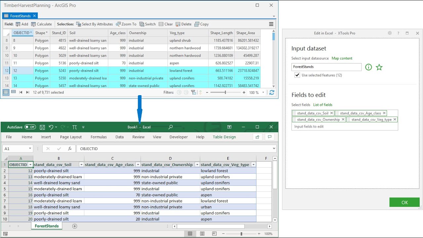Click Excel zoom in plus
Image resolution: width=423 pixels, height=238 pixels.
point(259,234)
